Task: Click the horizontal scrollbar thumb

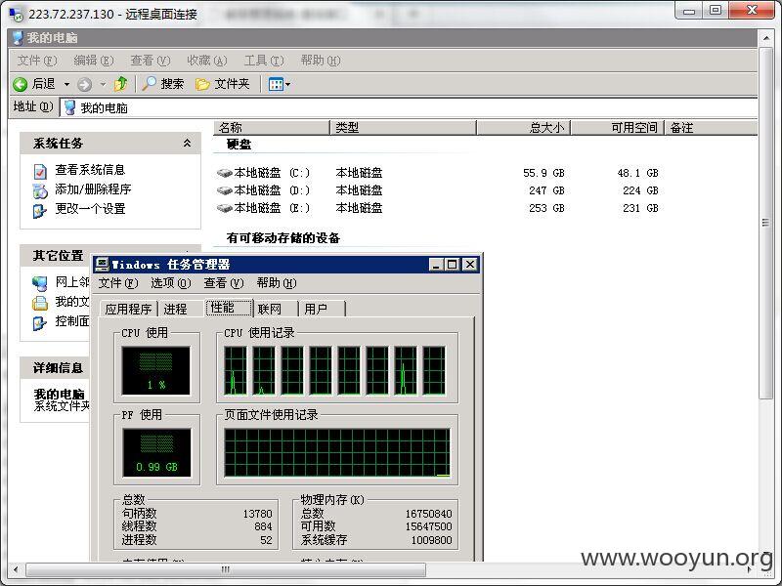Action: click(226, 569)
